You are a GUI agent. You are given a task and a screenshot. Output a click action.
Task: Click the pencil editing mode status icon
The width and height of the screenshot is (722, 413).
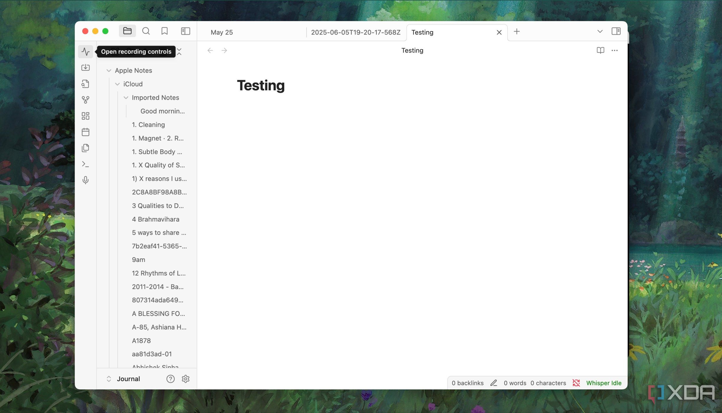click(x=494, y=383)
